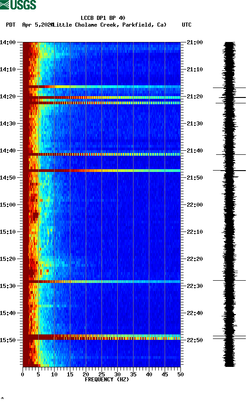Click the '21:30' UTC time label
This screenshot has width=249, height=403.
pos(195,123)
